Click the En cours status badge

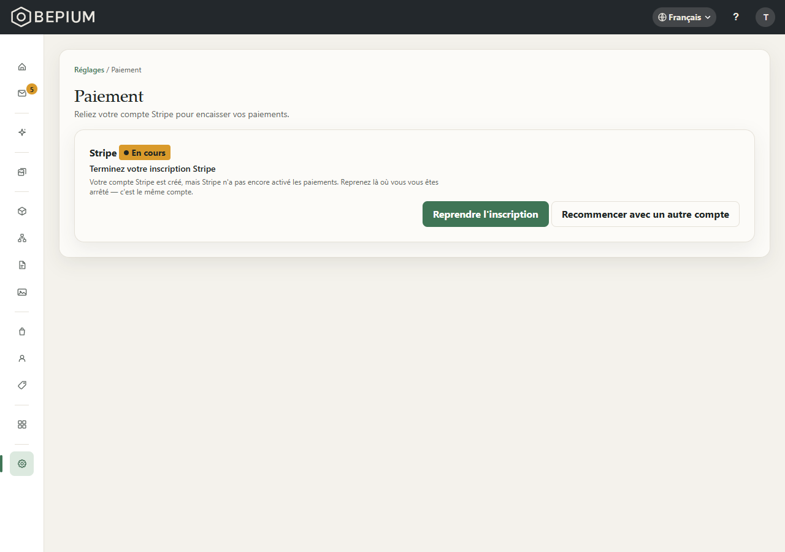tap(145, 153)
